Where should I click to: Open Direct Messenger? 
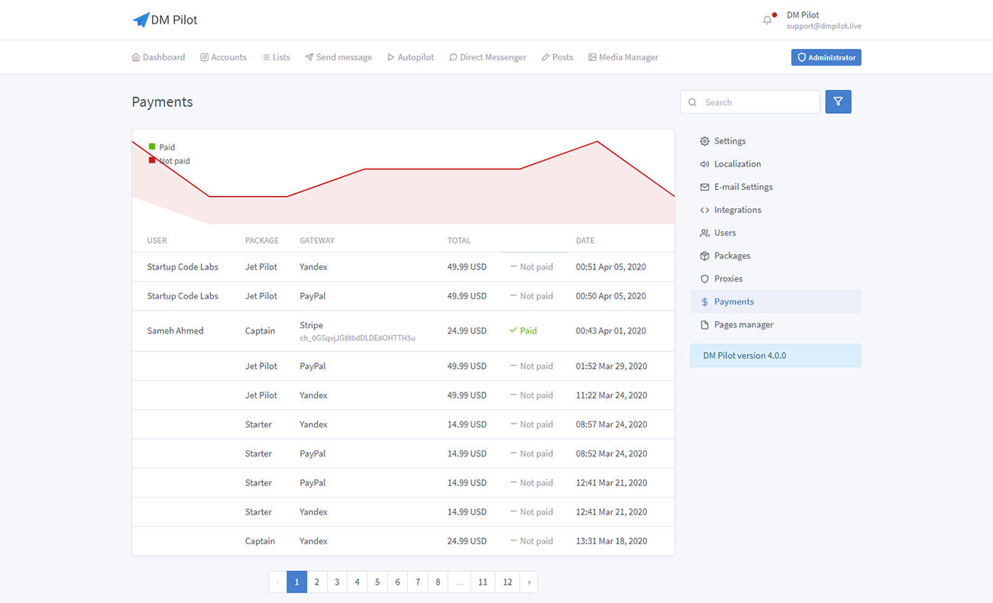point(487,57)
